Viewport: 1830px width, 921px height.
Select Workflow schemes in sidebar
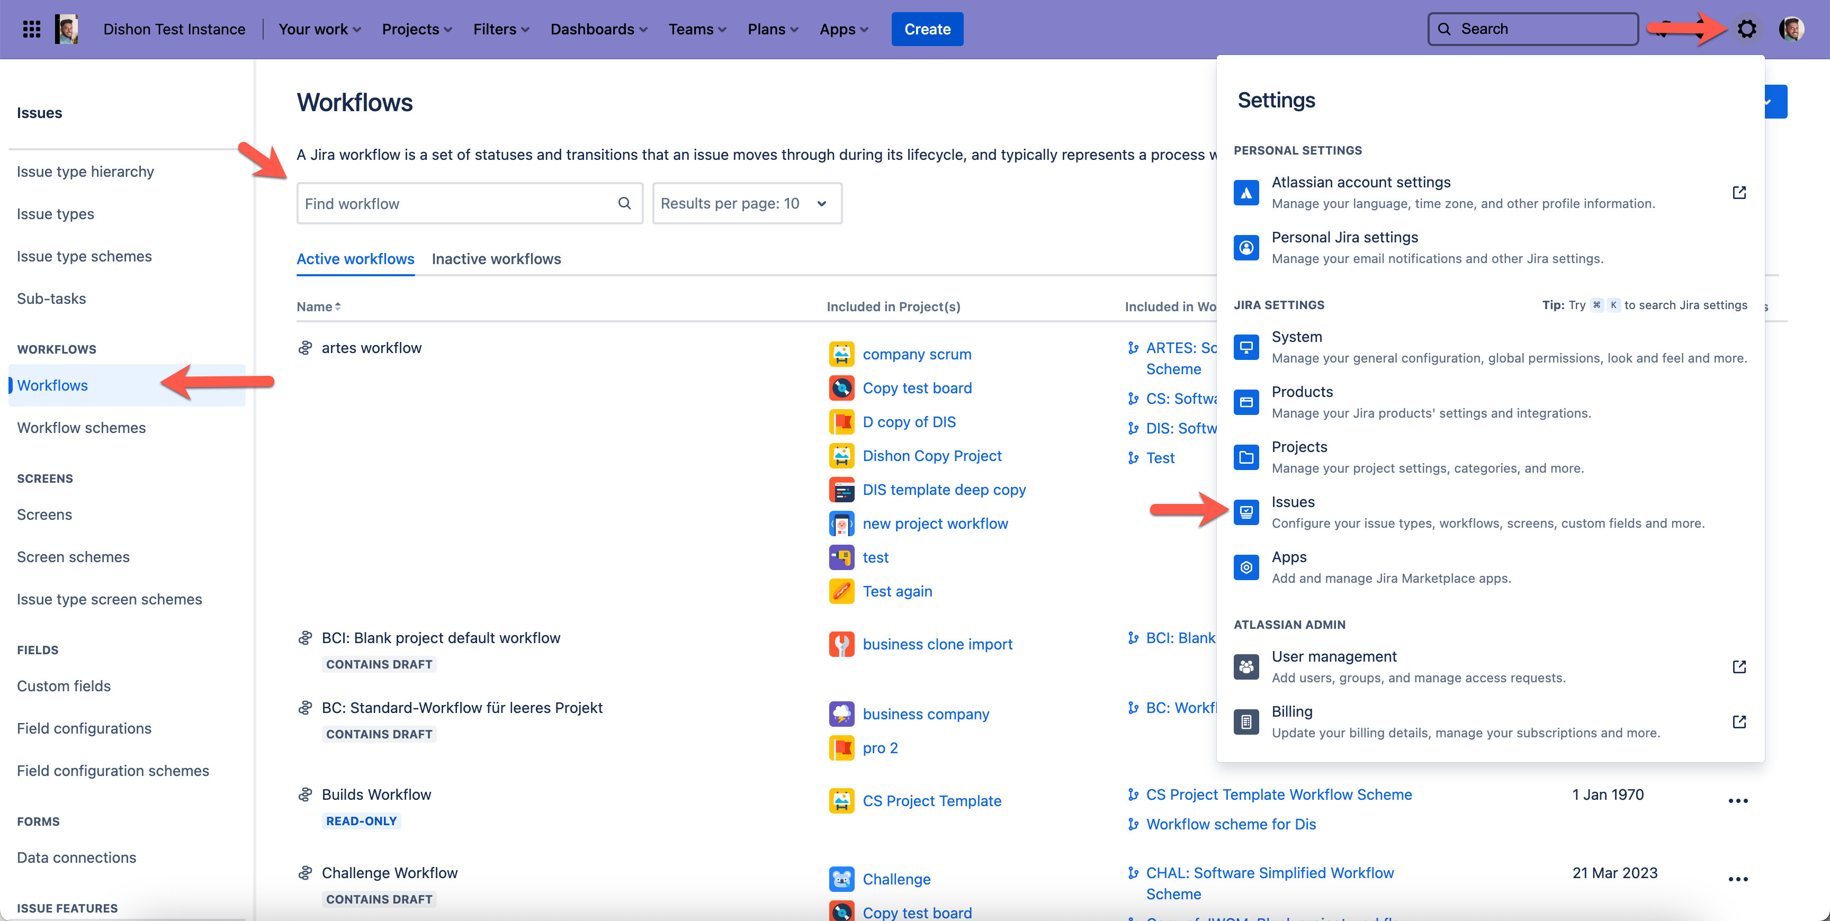[81, 428]
